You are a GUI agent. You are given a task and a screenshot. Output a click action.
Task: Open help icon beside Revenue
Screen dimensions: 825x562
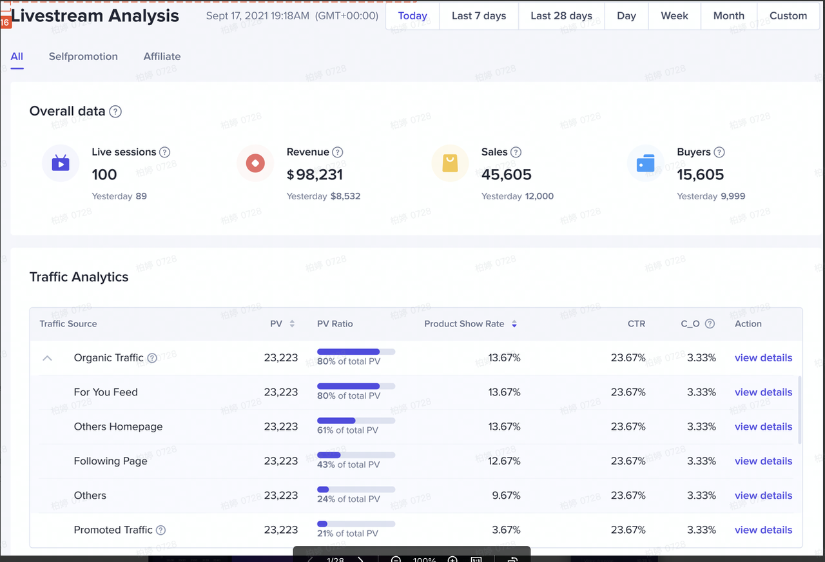[x=338, y=152]
